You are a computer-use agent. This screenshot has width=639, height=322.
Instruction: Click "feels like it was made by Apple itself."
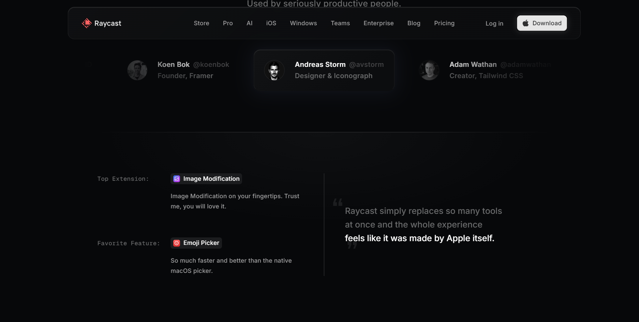[419, 238]
